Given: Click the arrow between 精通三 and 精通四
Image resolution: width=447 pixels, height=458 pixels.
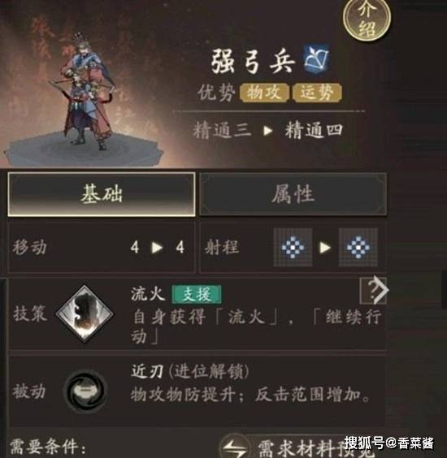Looking at the screenshot, I should point(267,131).
